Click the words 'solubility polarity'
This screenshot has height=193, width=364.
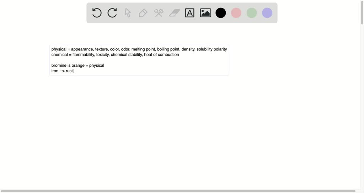pyautogui.click(x=212, y=49)
